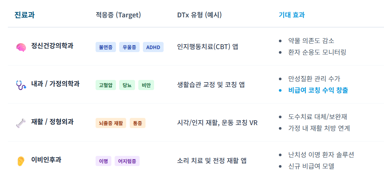Select the 어지럼증 tag
Screen dimensions: 384x188
tap(127, 161)
